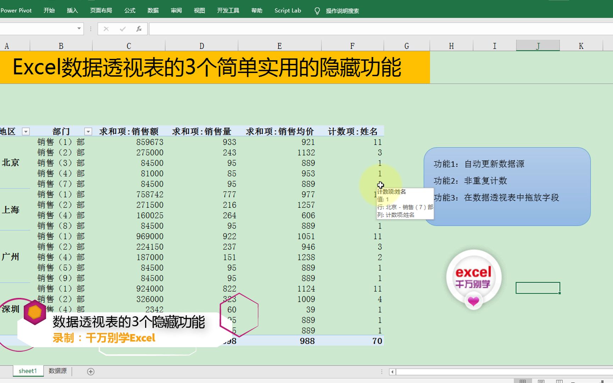Viewport: 613px width, 383px height.
Task: Open the 页面布局 ribbon tab
Action: point(101,11)
